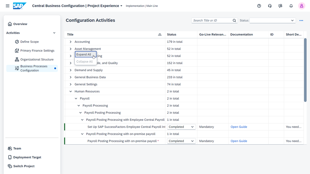Click 'Implementation | Main Line' header text
Screen dimensions: 310x174
tap(142, 6)
